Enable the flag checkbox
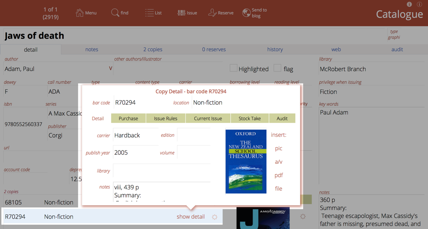 click(277, 68)
